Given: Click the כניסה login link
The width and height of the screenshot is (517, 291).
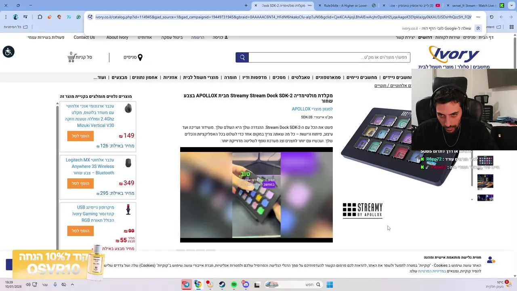Looking at the screenshot, I should click(x=220, y=37).
